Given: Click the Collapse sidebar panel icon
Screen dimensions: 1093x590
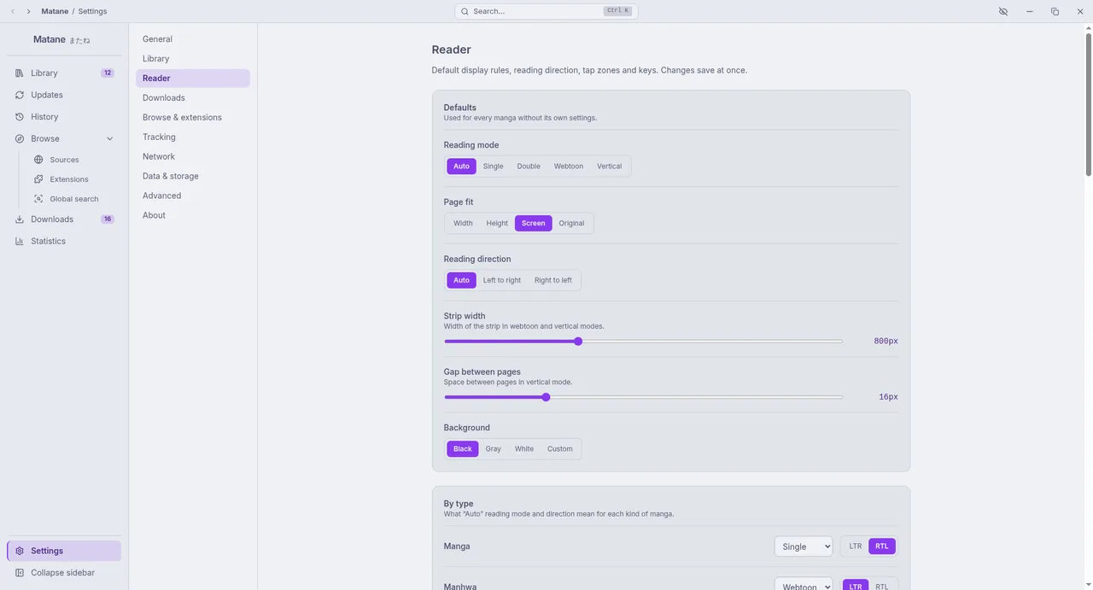Looking at the screenshot, I should [x=20, y=573].
